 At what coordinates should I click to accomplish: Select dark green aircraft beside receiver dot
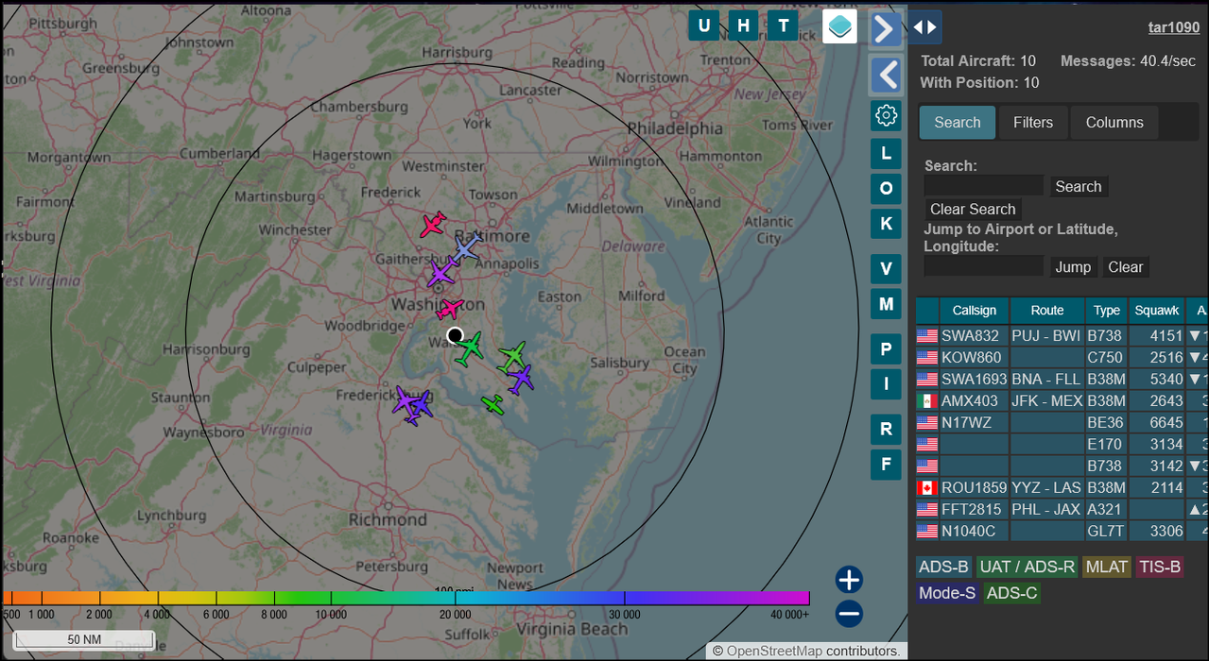pos(470,349)
